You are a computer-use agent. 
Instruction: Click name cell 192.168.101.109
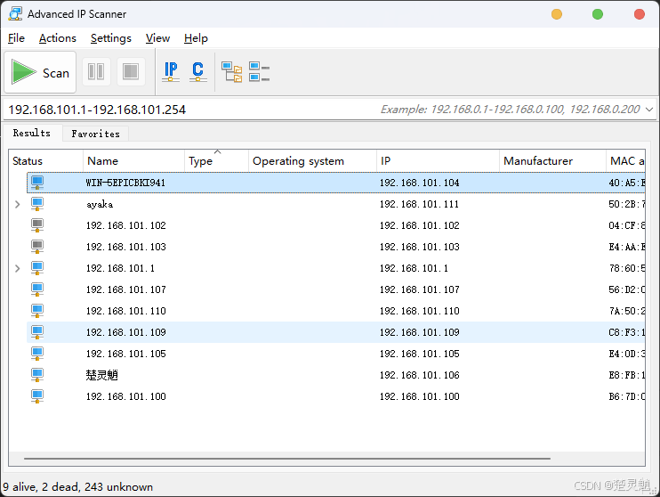tap(125, 332)
